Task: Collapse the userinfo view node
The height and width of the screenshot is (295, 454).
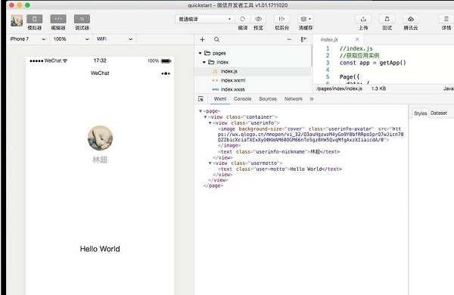Action: coord(210,123)
